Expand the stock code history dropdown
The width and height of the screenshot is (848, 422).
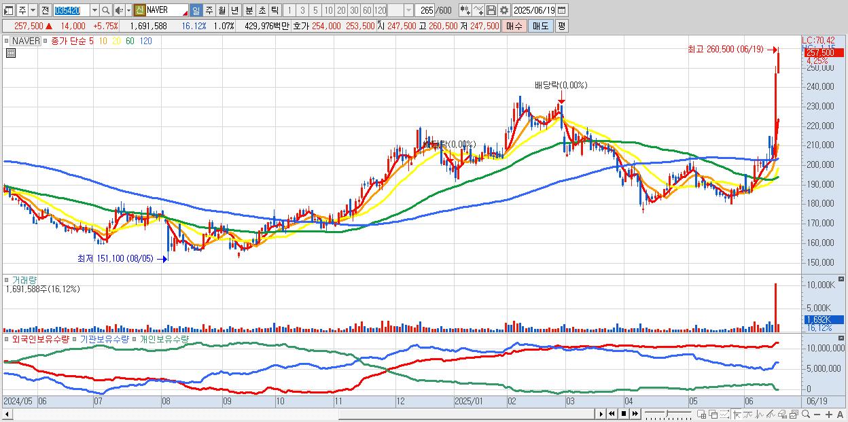94,10
